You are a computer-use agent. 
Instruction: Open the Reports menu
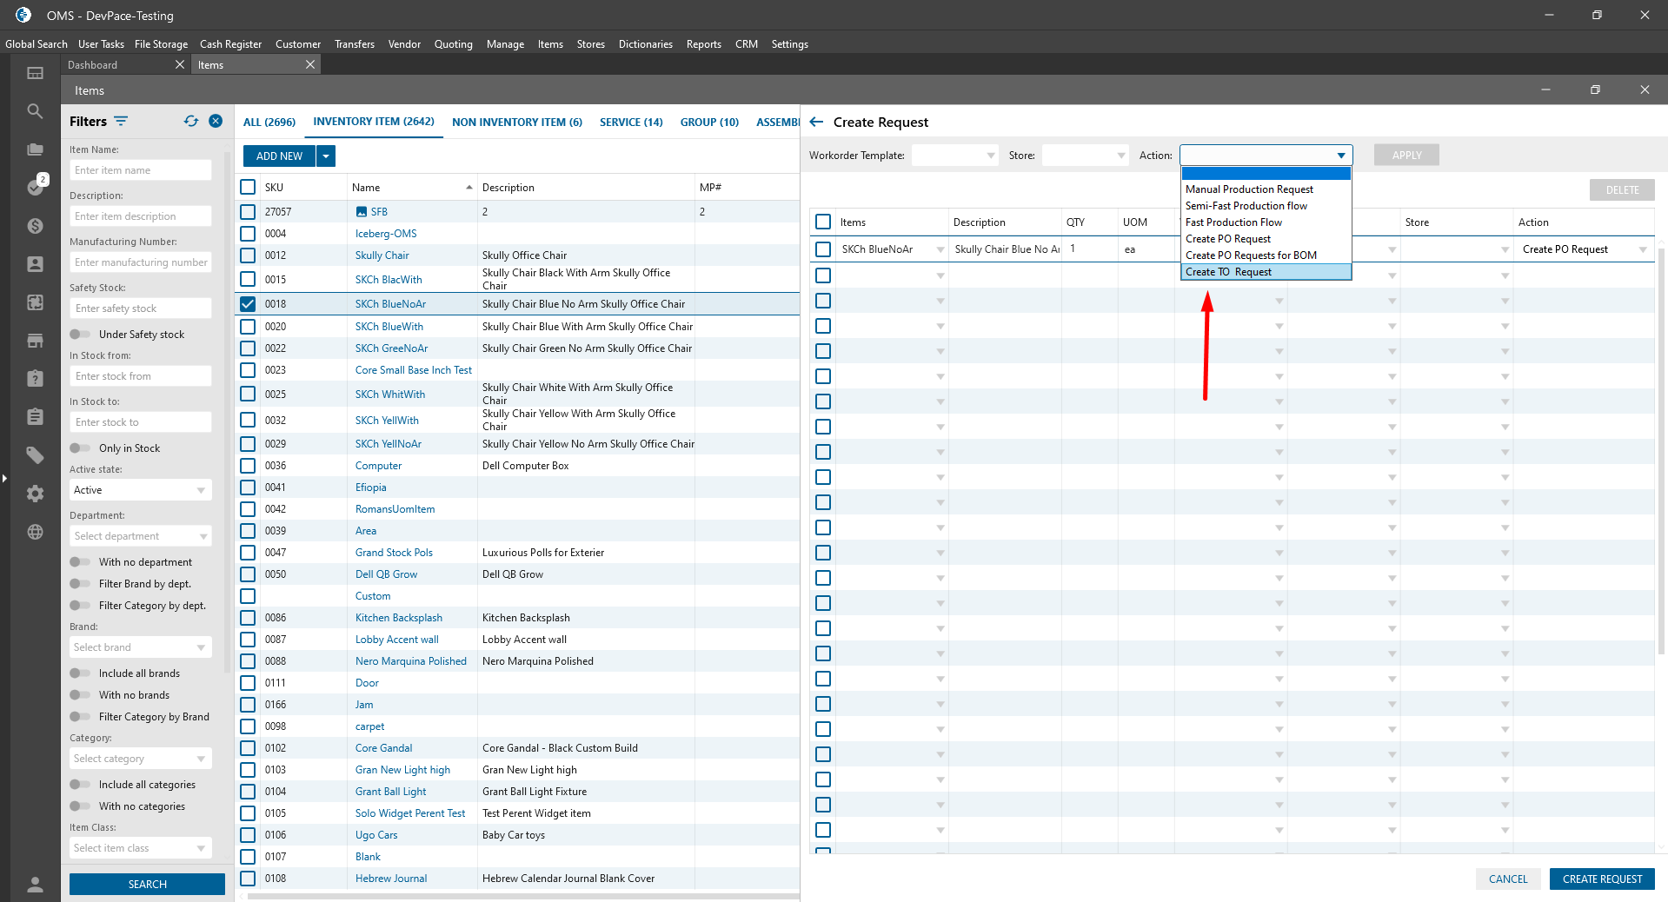tap(703, 44)
